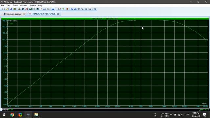Open the Design Explorer toolbar icon

(37, 9)
